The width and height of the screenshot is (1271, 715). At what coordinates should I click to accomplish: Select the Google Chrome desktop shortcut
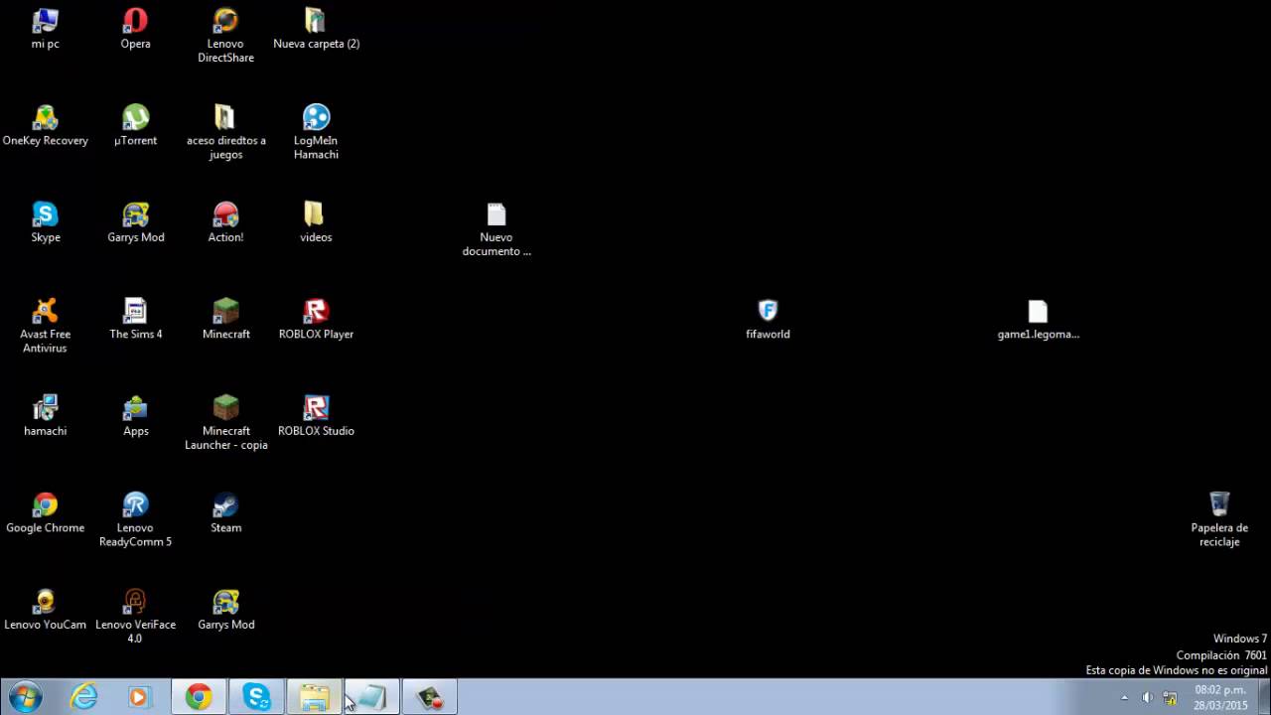click(46, 513)
